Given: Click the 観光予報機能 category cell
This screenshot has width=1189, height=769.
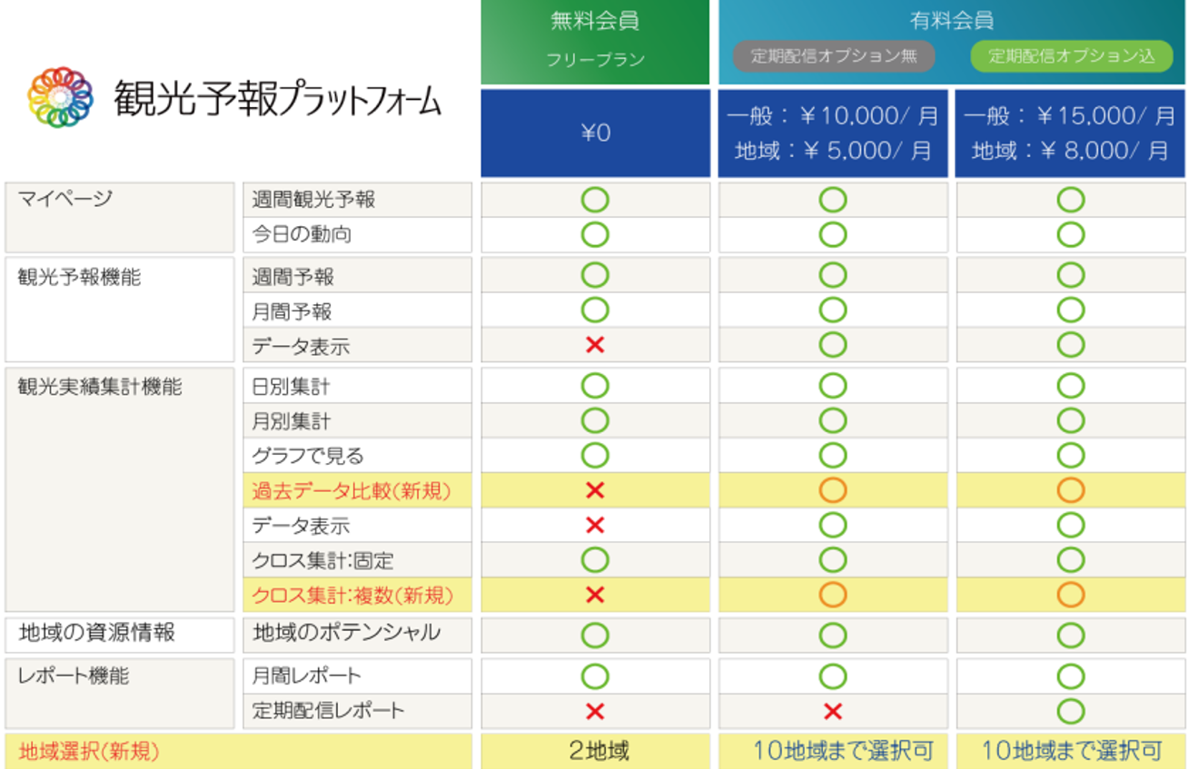Looking at the screenshot, I should 120,311.
